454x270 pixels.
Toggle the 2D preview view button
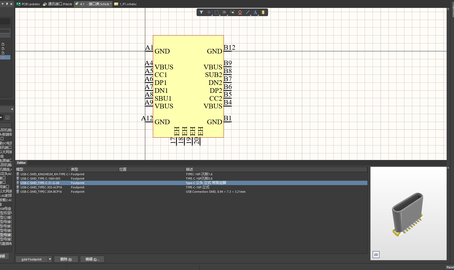pos(376,255)
